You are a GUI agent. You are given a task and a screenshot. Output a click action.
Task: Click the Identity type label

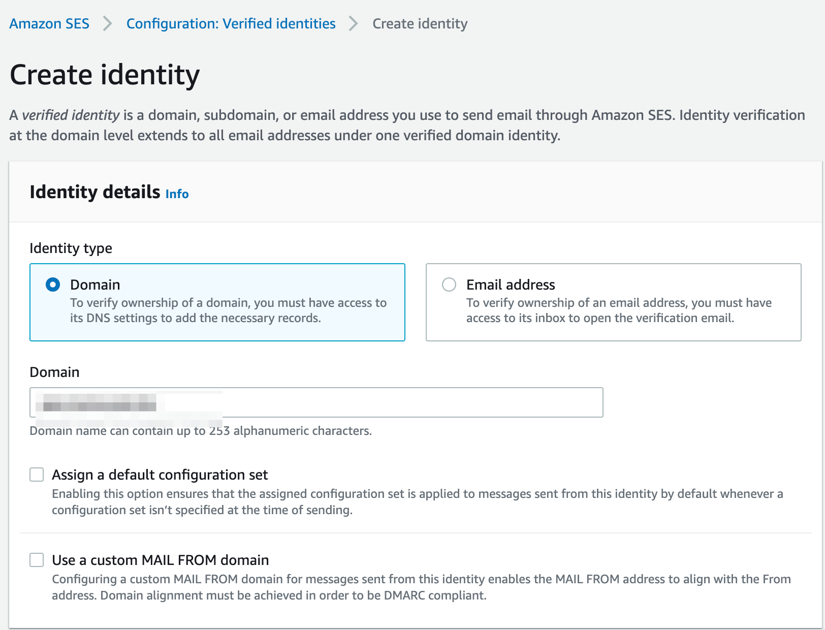click(x=71, y=248)
